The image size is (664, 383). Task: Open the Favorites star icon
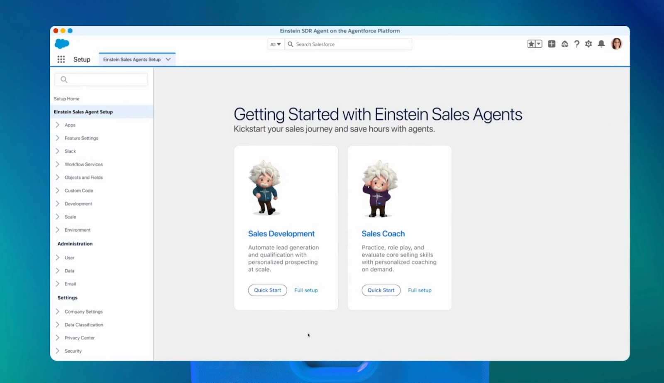(531, 44)
